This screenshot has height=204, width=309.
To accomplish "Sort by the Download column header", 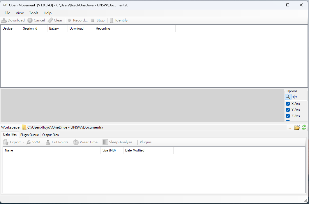I will [81, 28].
